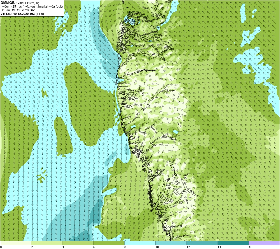The width and height of the screenshot is (280, 249).
Task: Click the scale label '16'
Action: pos(250,247)
